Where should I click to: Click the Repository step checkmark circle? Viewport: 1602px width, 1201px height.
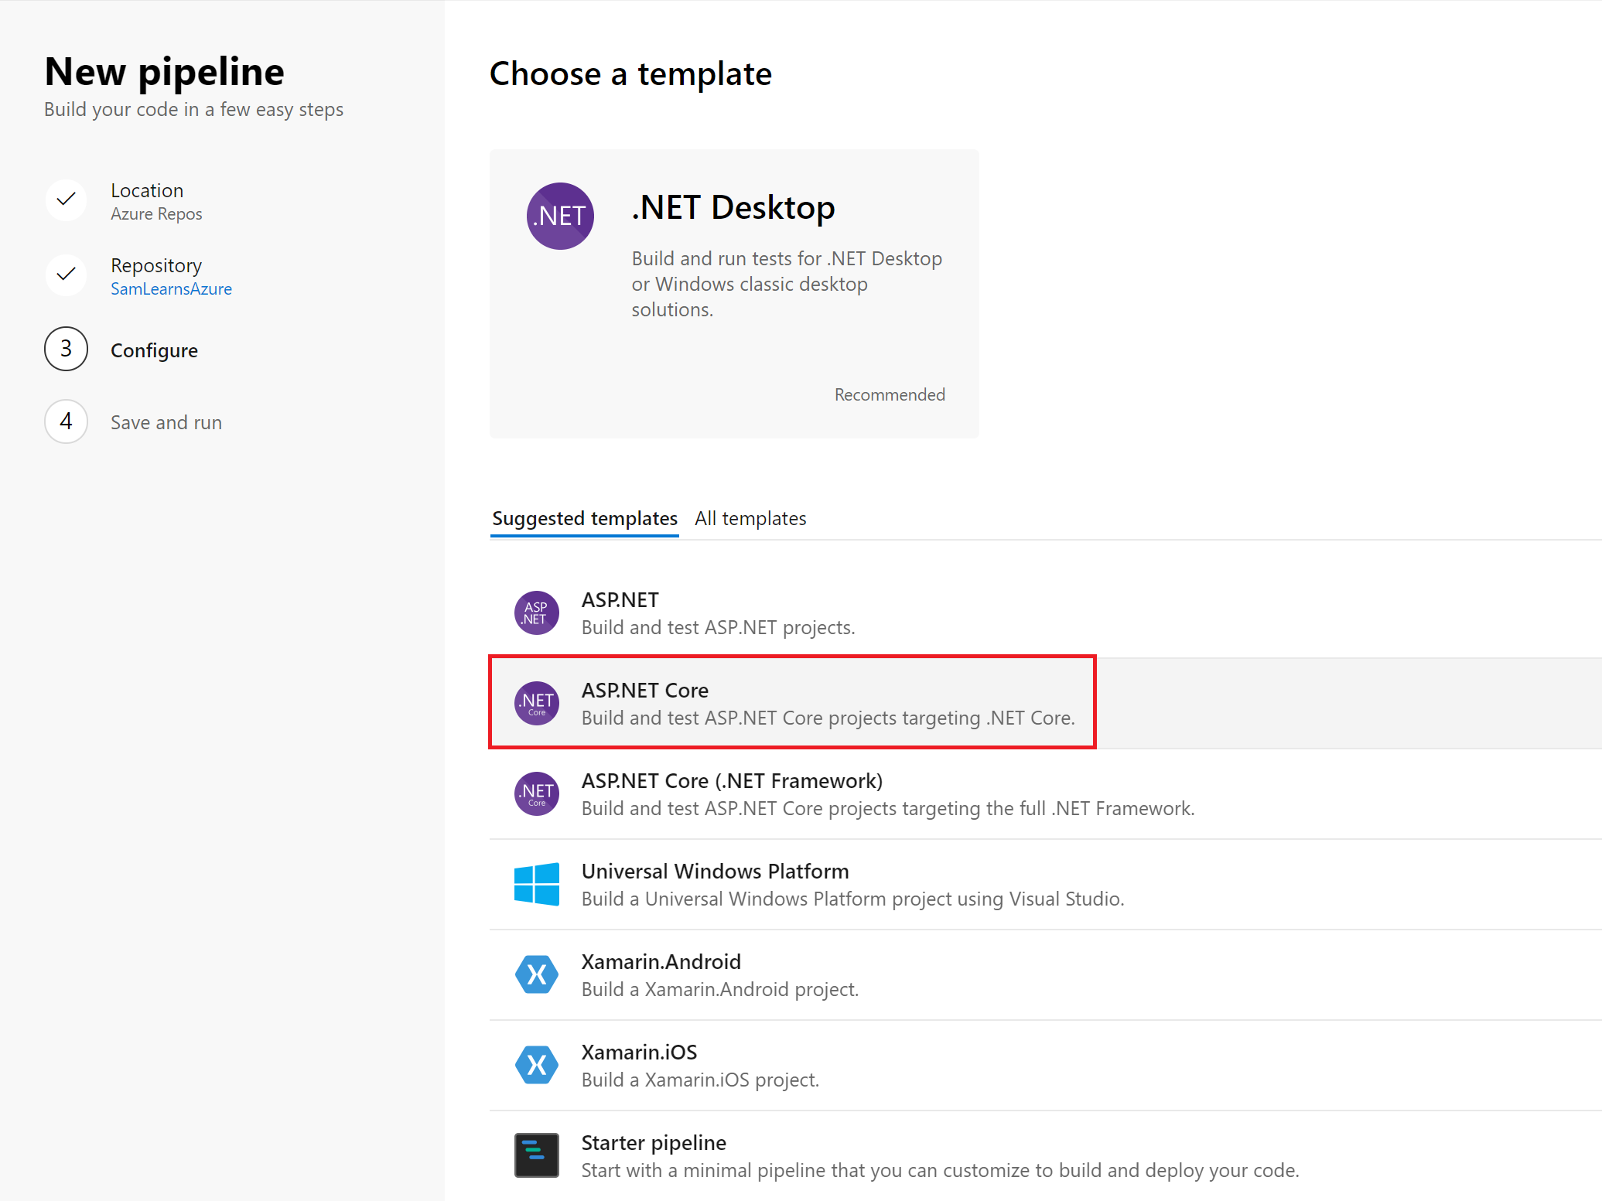[67, 275]
